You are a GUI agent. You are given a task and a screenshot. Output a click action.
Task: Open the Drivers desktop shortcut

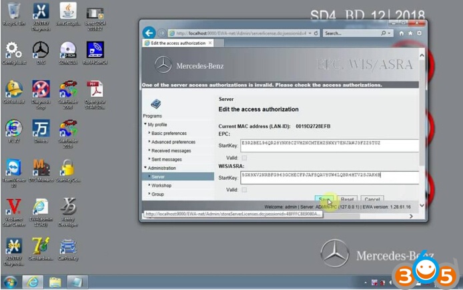41,131
